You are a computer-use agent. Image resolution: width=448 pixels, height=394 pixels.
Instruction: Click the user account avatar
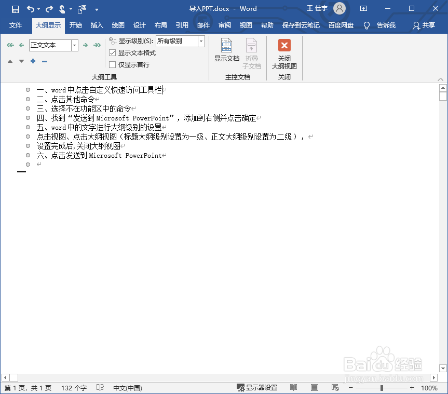pos(339,9)
